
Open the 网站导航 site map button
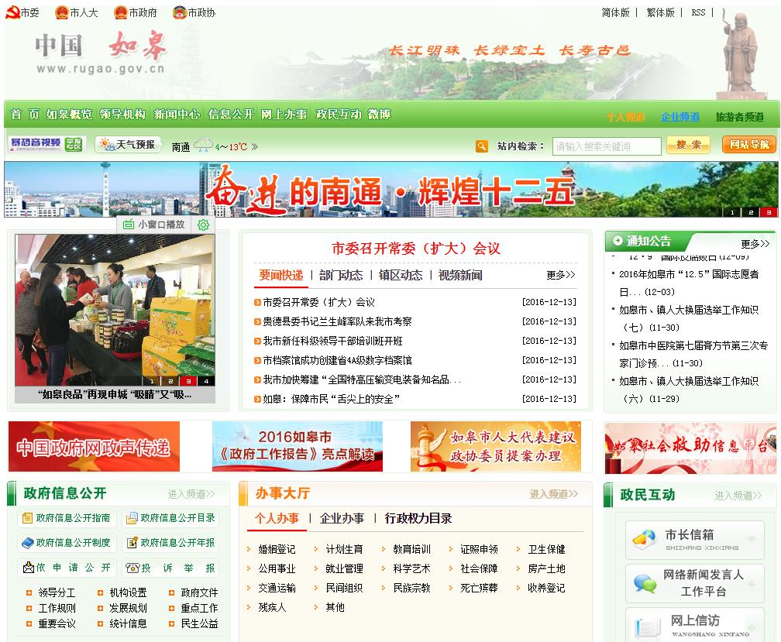[749, 145]
